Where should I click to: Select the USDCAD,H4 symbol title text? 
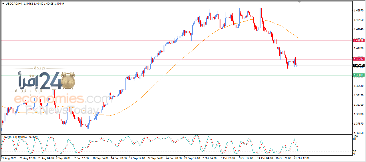(14, 4)
